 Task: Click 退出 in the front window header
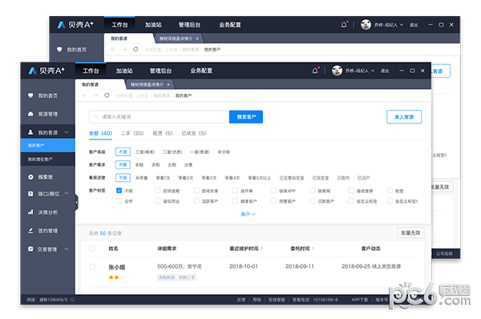click(x=385, y=71)
